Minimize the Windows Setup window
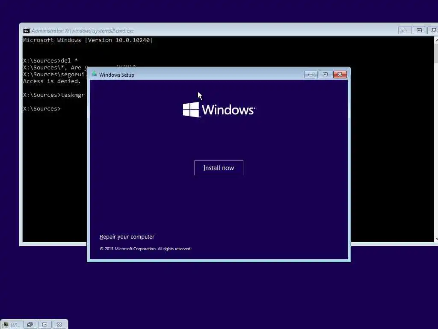 coord(311,75)
